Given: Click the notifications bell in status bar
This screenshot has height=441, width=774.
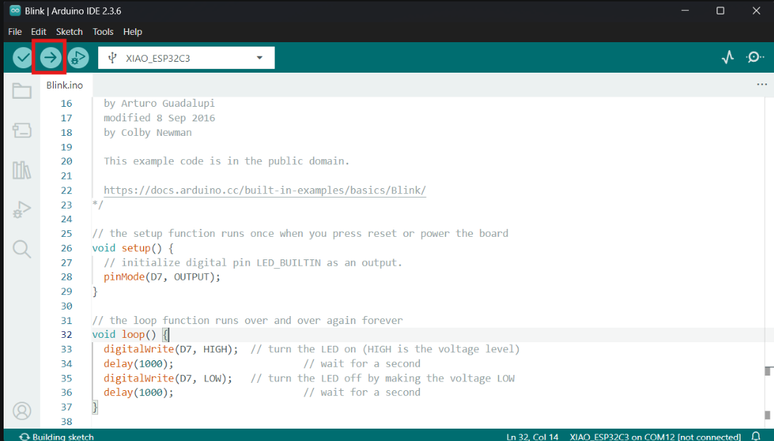Looking at the screenshot, I should pos(756,436).
